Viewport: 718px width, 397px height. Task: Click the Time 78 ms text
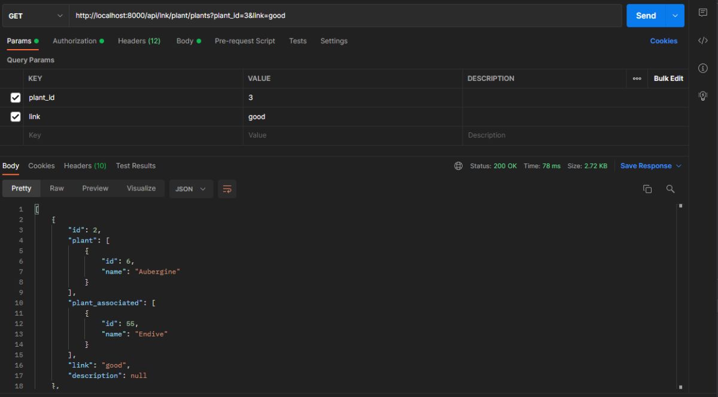(542, 166)
